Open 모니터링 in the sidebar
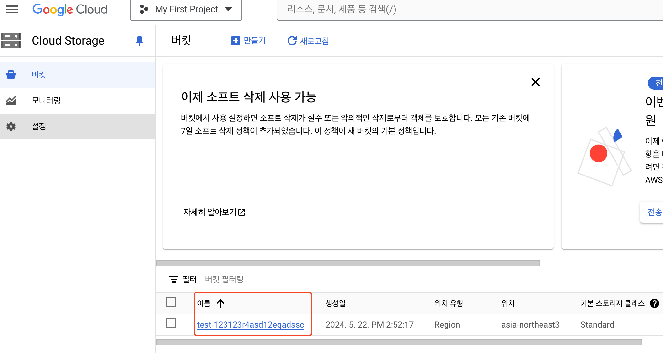The width and height of the screenshot is (663, 353). pyautogui.click(x=46, y=100)
